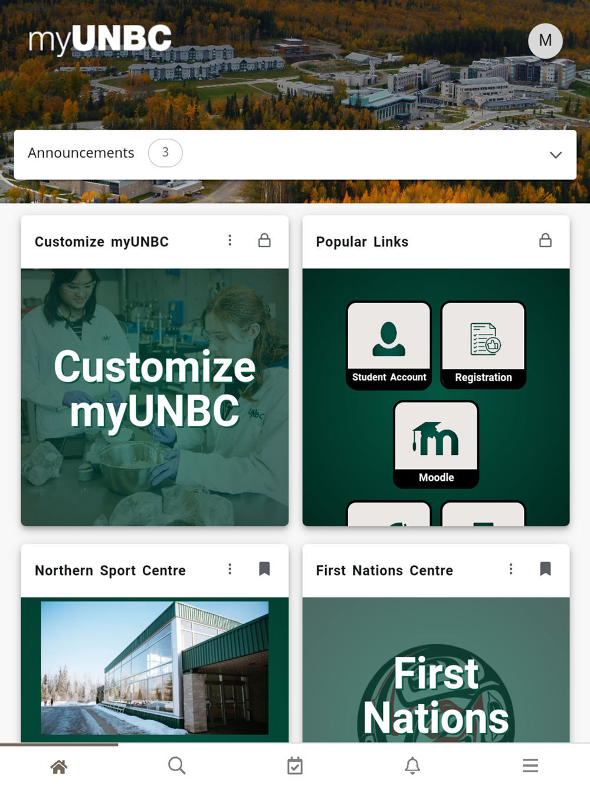The height and width of the screenshot is (787, 590).
Task: Expand the Announcements panel chevron
Action: pos(555,155)
